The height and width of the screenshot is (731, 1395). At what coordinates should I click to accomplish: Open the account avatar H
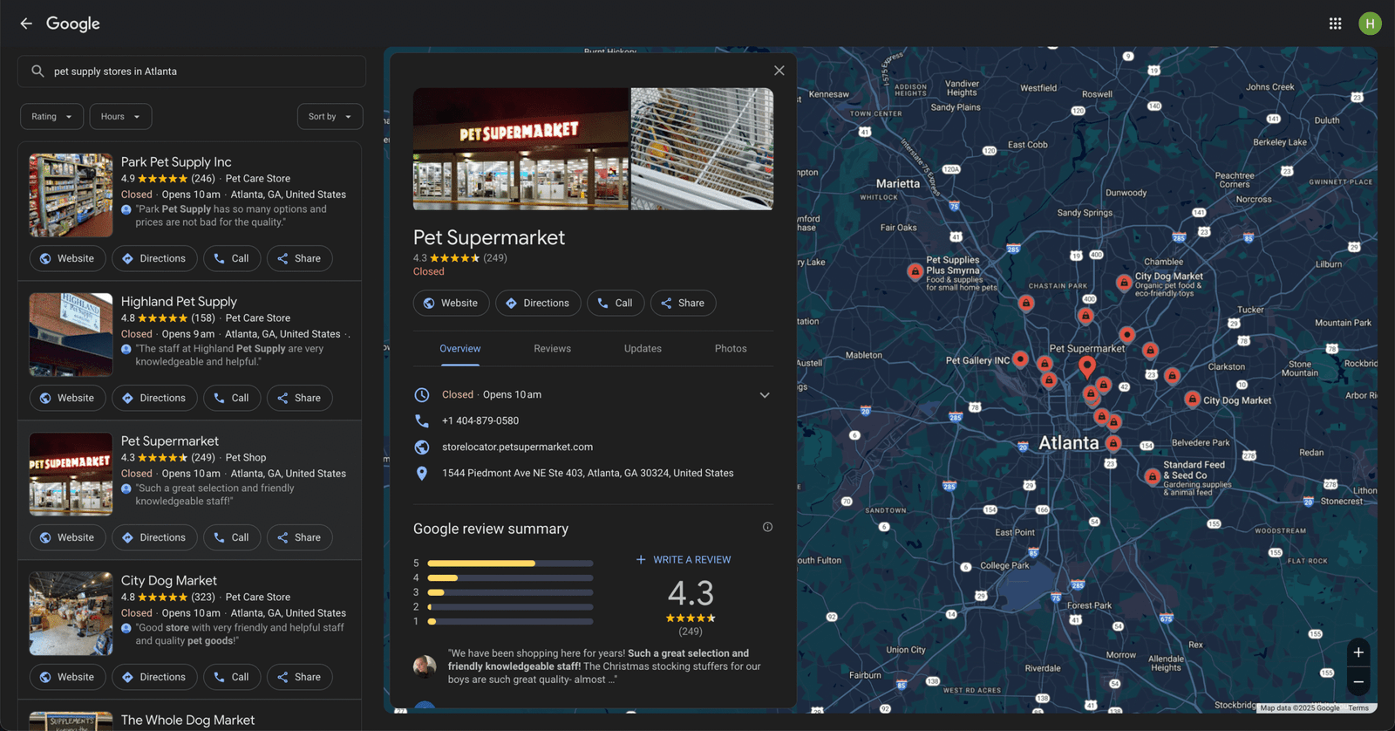point(1370,24)
